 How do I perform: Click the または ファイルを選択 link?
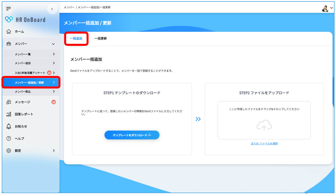[x=264, y=144]
